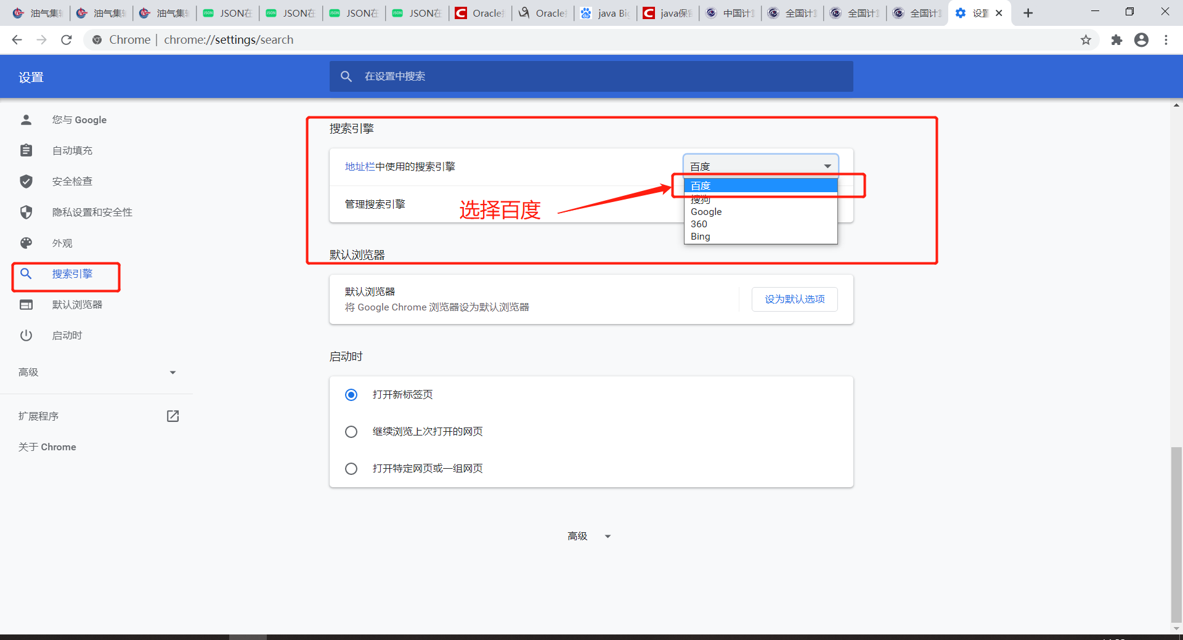Screen dimensions: 1183x640
Task: Click the magnifier icon in settings search
Action: [346, 76]
